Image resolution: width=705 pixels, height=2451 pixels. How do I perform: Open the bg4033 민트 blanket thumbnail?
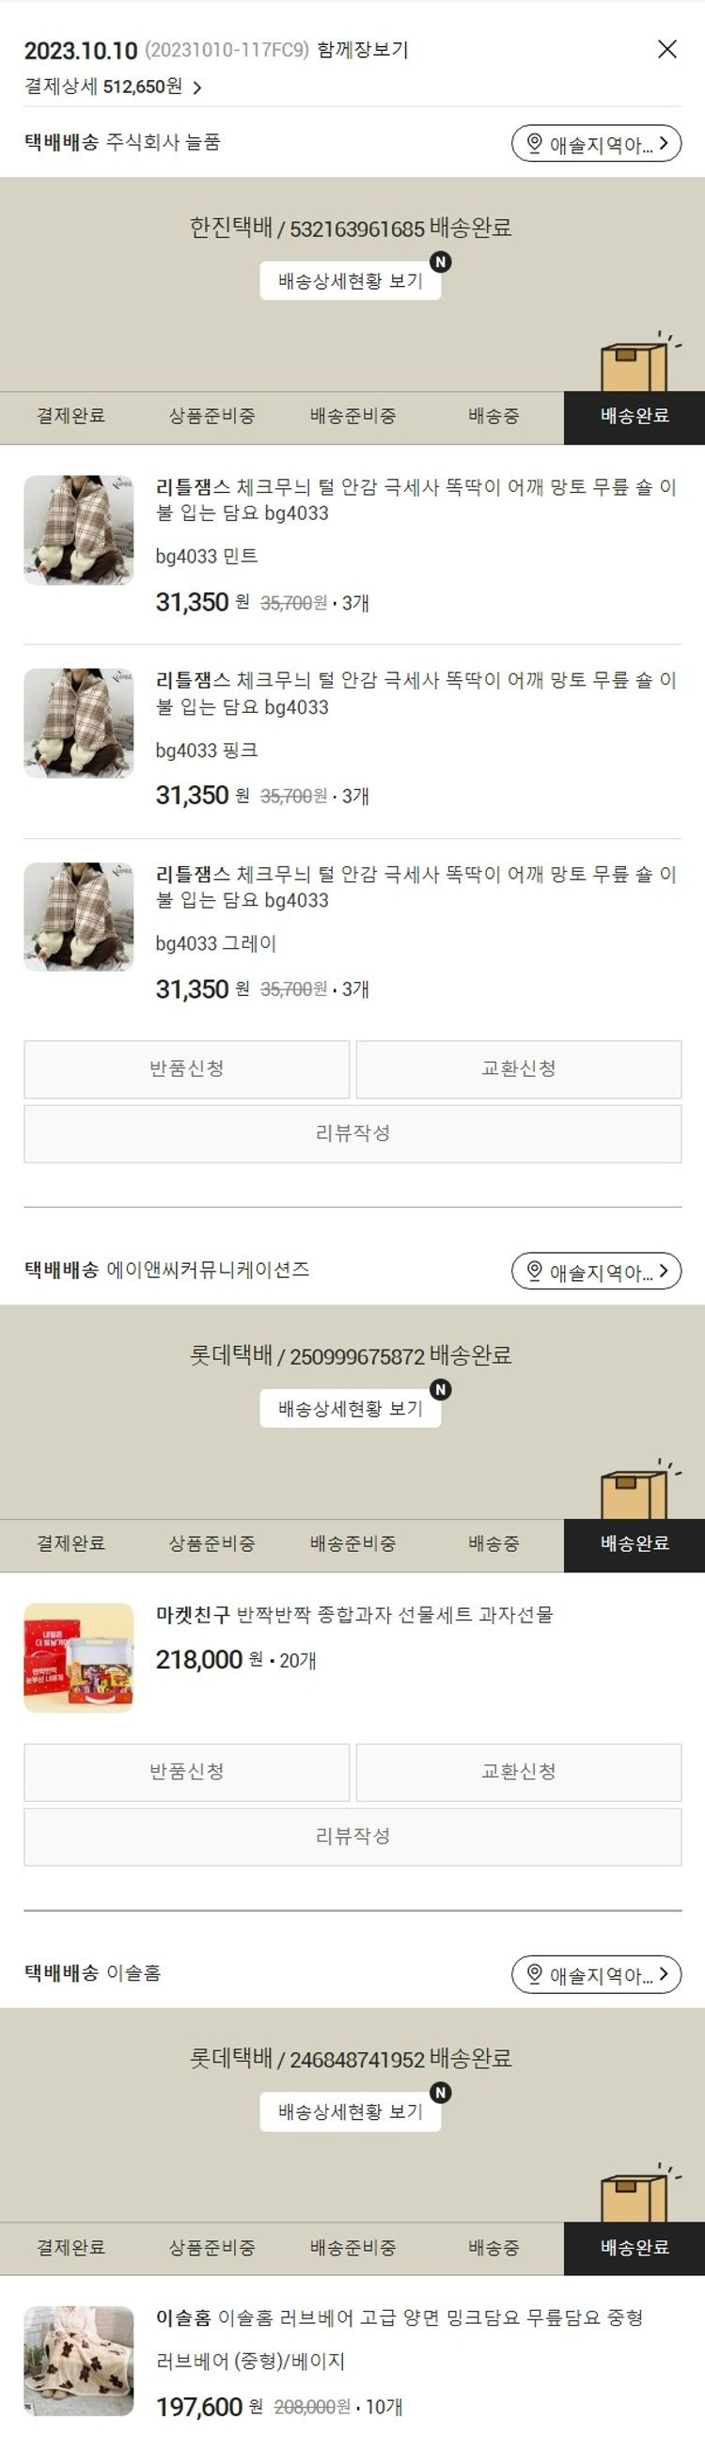[x=79, y=530]
